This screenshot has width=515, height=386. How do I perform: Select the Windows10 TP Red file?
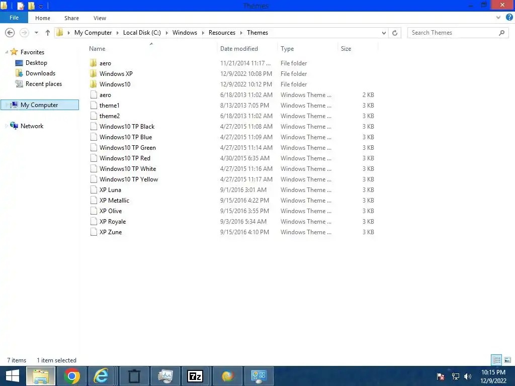pyautogui.click(x=125, y=158)
